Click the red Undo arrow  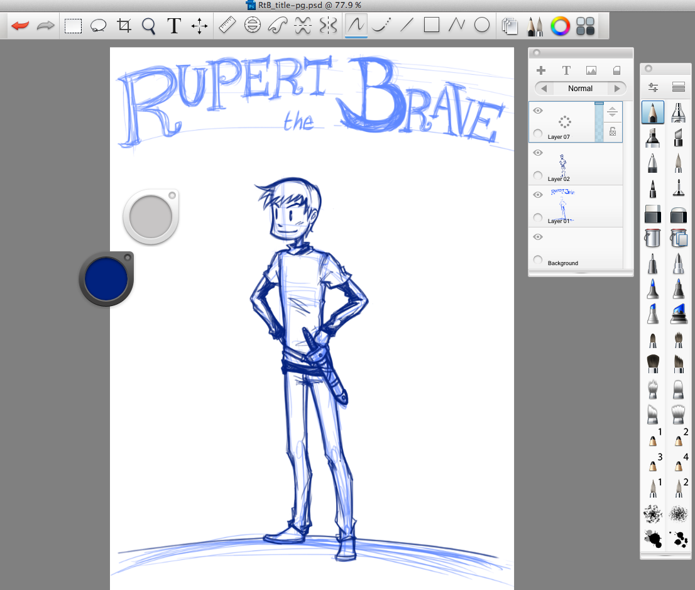(x=20, y=26)
